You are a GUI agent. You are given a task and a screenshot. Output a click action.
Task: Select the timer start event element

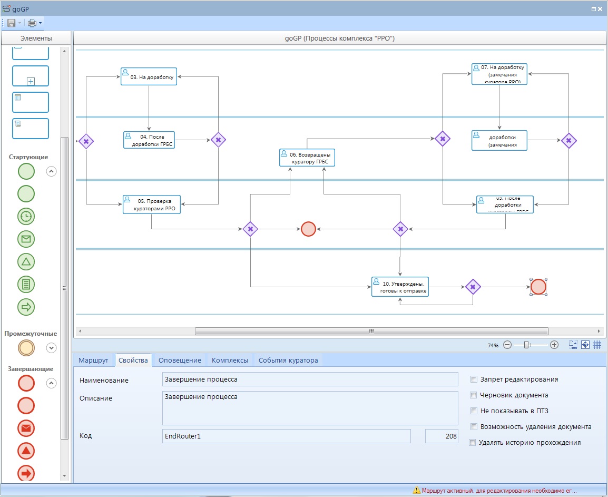pos(26,216)
